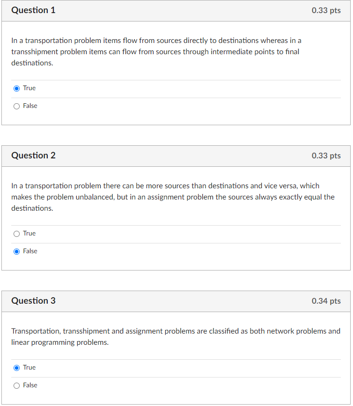Select False for Question 1

[16, 106]
